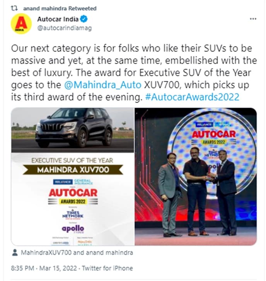Click the Autocar India profile avatar
Image resolution: width=266 pixels, height=281 pixels.
point(21,24)
